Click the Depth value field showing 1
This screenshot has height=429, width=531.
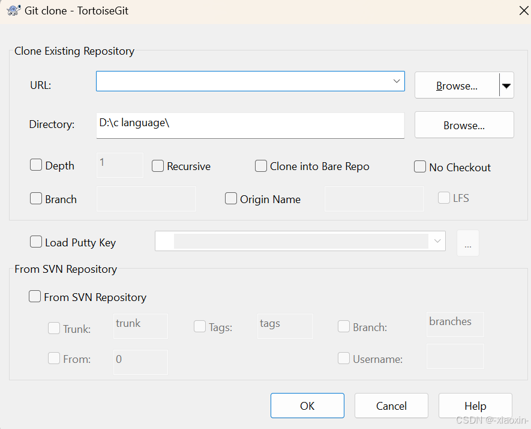(120, 165)
